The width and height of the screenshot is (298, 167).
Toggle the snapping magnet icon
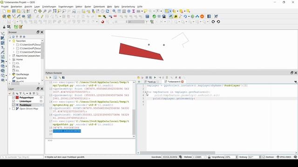pyautogui.click(x=102, y=22)
